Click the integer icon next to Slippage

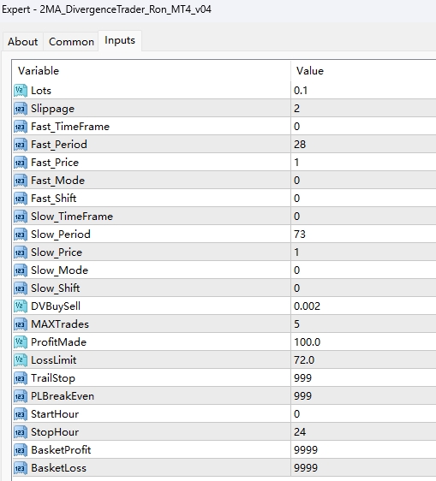click(x=21, y=109)
